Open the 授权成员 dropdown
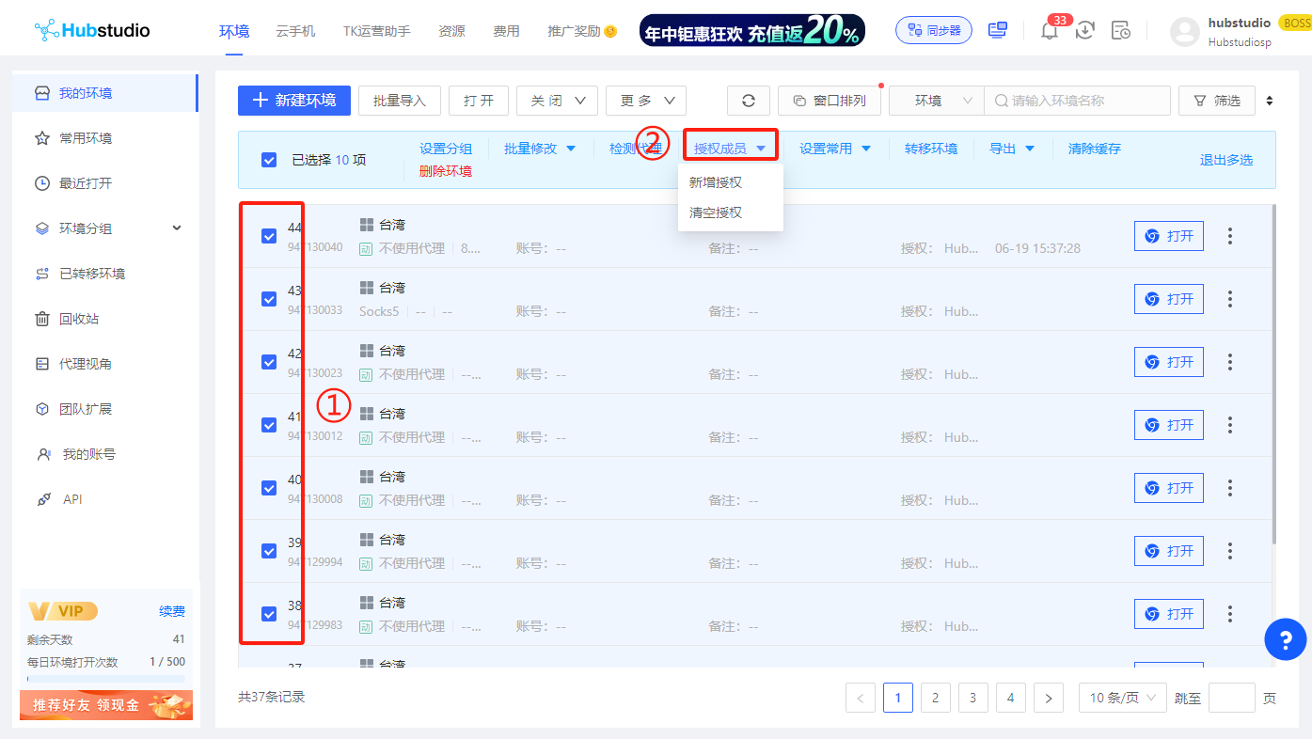The height and width of the screenshot is (739, 1312). coord(730,149)
